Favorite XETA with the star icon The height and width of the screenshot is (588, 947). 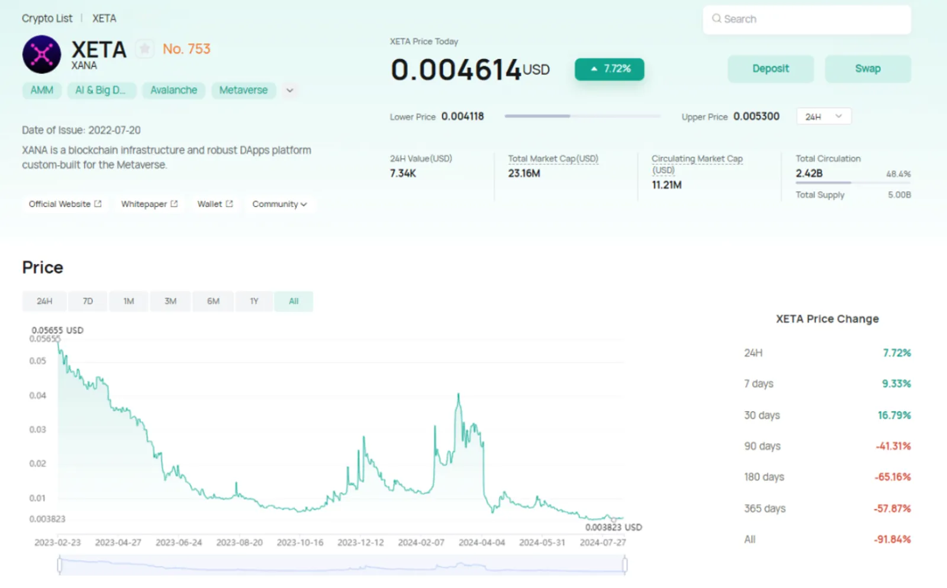click(144, 49)
